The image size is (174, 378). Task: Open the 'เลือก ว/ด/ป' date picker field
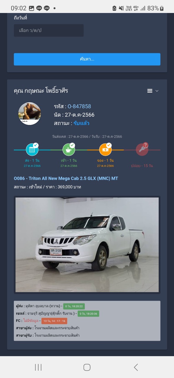(49, 30)
